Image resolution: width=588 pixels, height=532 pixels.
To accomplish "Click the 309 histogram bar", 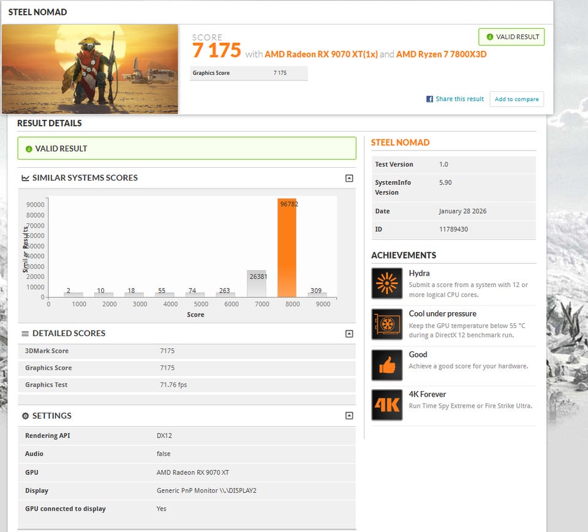I will coord(317,294).
